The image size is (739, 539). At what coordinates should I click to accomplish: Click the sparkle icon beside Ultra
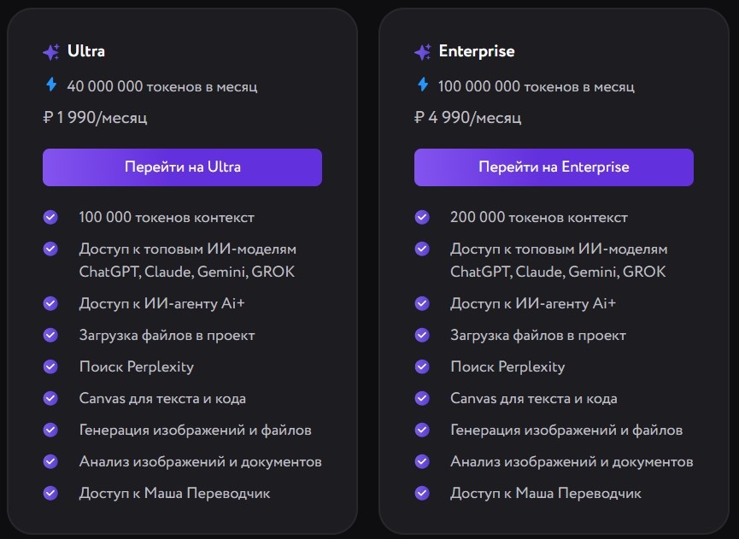point(51,52)
